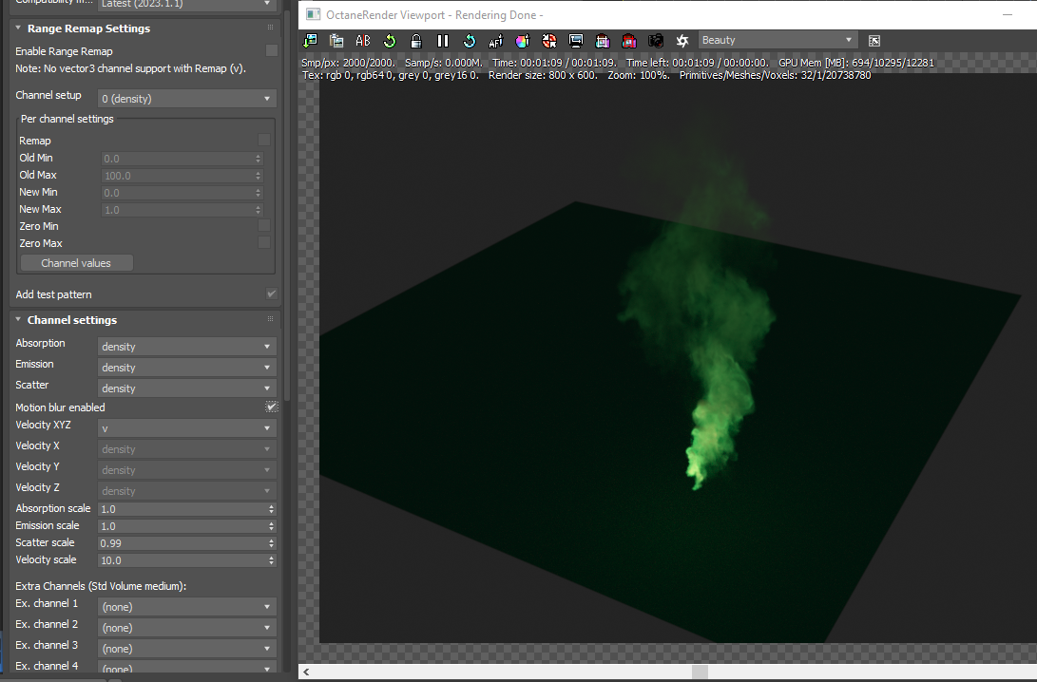Pause the render with the pause icon

click(x=442, y=41)
